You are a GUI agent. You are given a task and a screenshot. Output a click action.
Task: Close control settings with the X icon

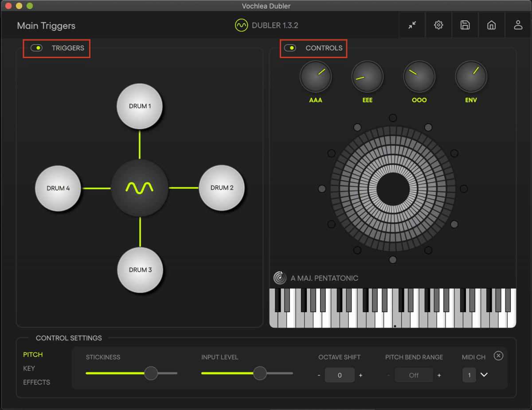click(498, 355)
